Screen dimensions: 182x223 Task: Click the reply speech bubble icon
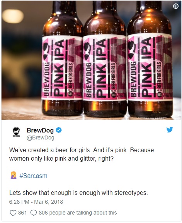click(34, 213)
